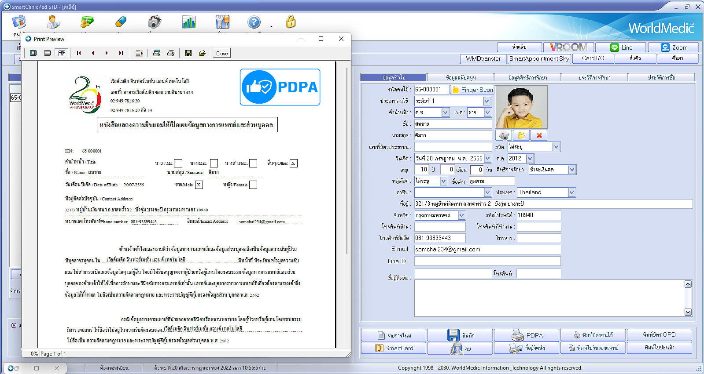Open the doctor with syringe toolbar icon
704x374 pixels.
pos(53,22)
